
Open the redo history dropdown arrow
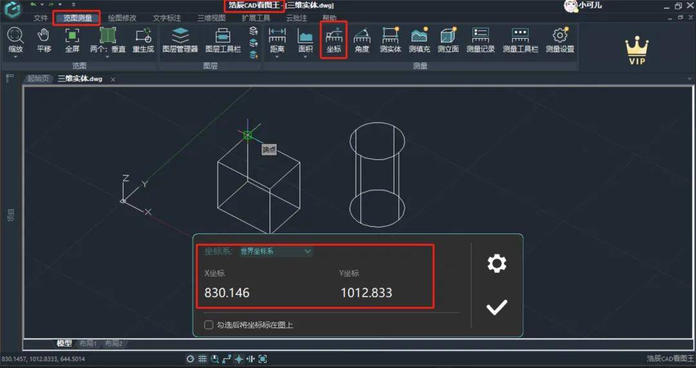[60, 5]
